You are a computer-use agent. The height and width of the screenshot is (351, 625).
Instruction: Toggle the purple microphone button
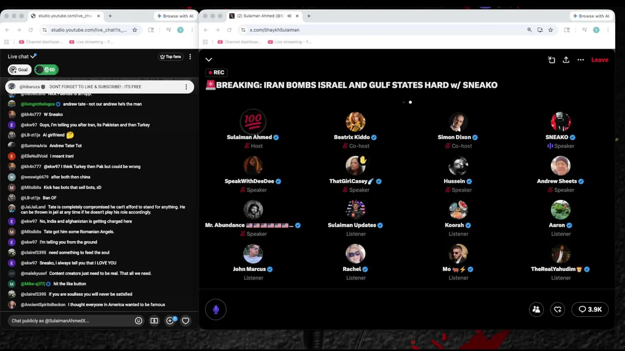pos(216,310)
